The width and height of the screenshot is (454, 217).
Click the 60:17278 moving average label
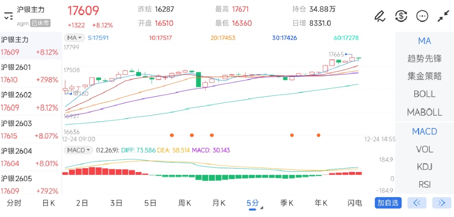pos(346,38)
